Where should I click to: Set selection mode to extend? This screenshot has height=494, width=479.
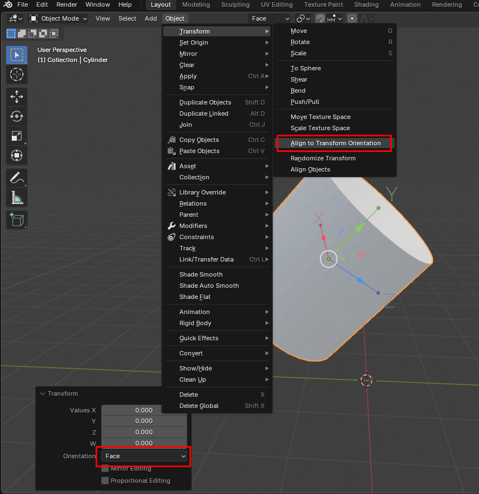tap(22, 34)
